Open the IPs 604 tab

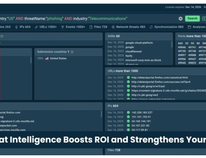point(23,27)
